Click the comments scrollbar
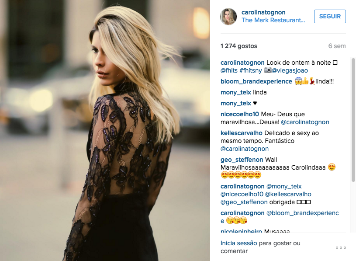The height and width of the screenshot is (261, 356). [353, 120]
